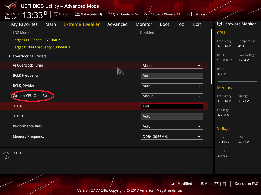Open the Monitor tab

[144, 24]
